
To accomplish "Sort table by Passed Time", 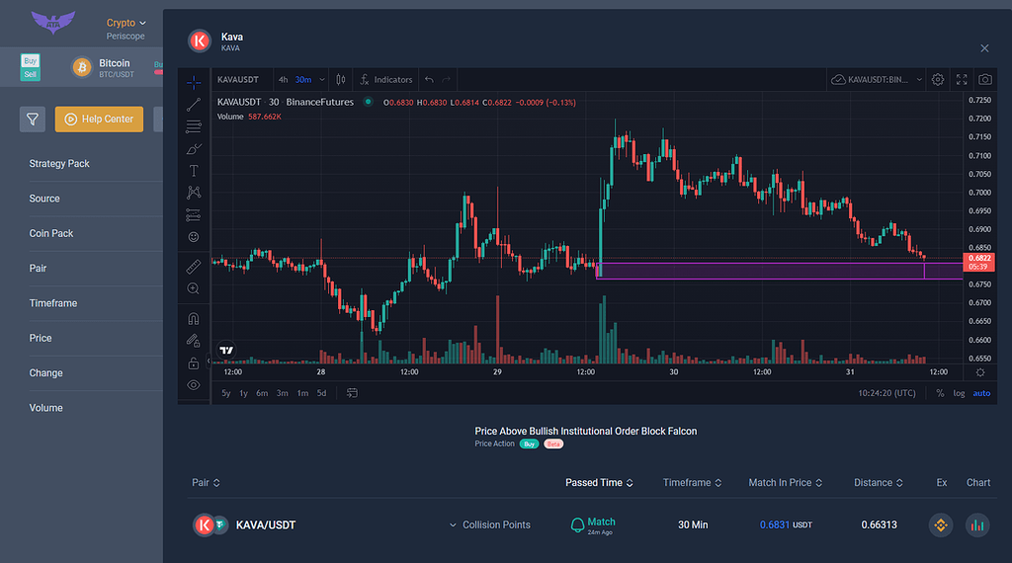I will 599,482.
